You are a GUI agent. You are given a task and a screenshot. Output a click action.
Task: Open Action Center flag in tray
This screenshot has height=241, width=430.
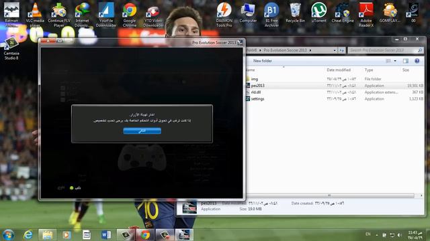[384, 235]
